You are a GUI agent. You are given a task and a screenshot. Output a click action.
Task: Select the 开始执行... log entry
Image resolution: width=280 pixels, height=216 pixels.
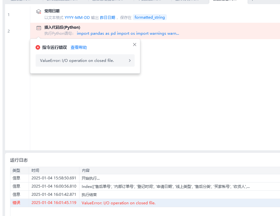pyautogui.click(x=145, y=178)
